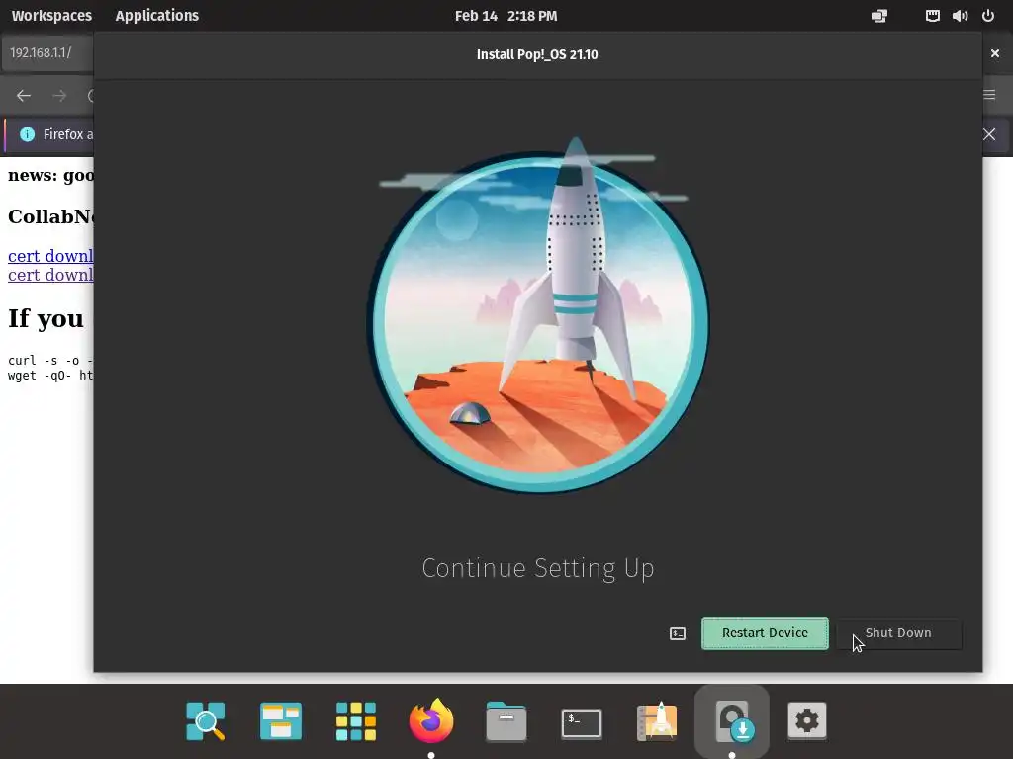Open the date and time panel
Screen dimensions: 1013x759
click(x=506, y=16)
